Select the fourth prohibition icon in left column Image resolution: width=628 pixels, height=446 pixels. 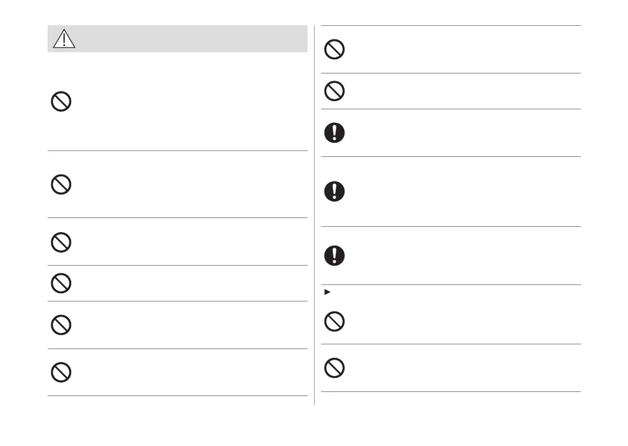pos(61,283)
